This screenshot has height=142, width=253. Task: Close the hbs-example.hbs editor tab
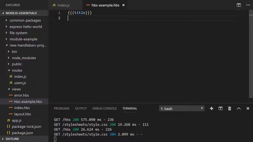click(x=123, y=5)
